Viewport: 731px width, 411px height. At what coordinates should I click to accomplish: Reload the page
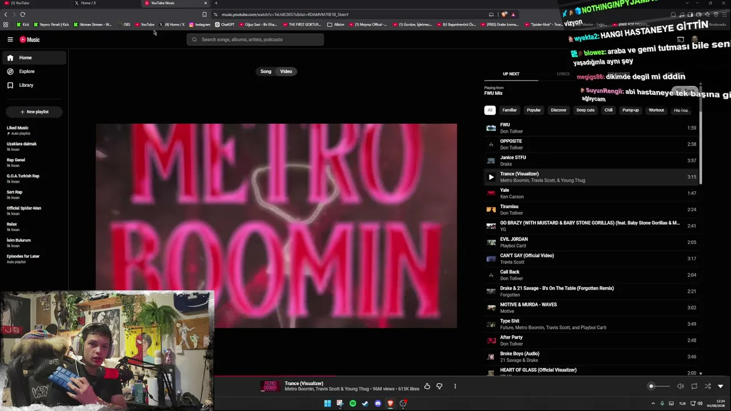coord(22,14)
